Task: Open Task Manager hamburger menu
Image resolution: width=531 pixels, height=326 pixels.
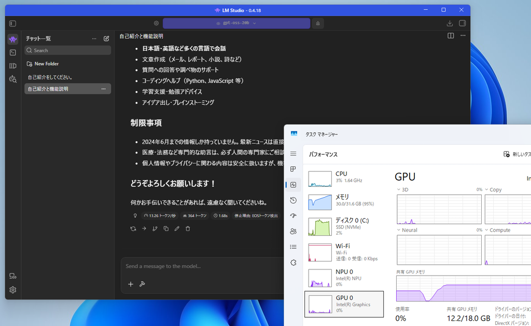Action: pyautogui.click(x=294, y=154)
